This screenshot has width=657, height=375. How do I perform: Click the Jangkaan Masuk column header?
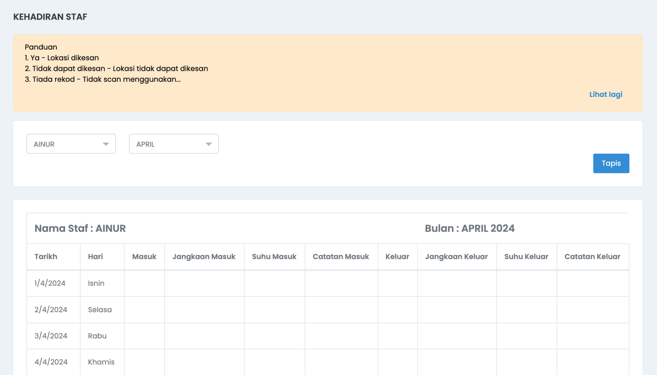(x=204, y=257)
